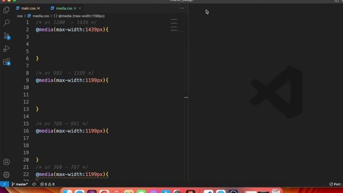Click the comment text on line 1
Screen dimensions: 343x193
[66, 23]
